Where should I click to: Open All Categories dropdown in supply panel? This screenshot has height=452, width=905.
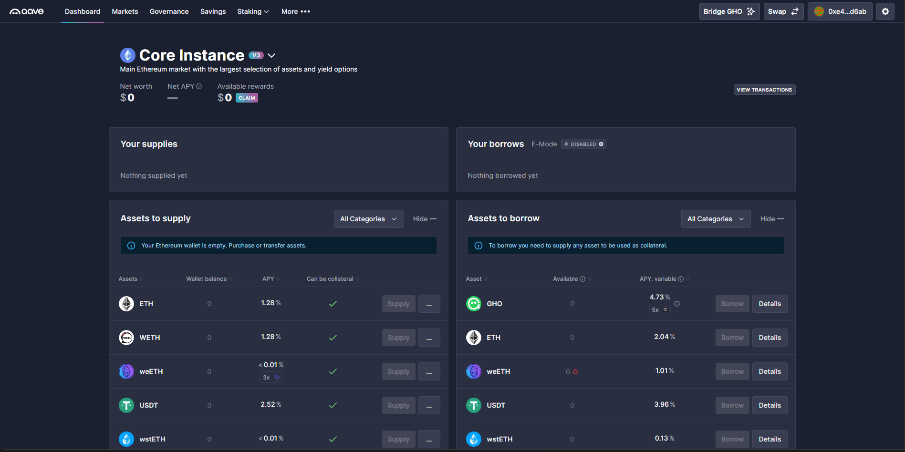368,219
